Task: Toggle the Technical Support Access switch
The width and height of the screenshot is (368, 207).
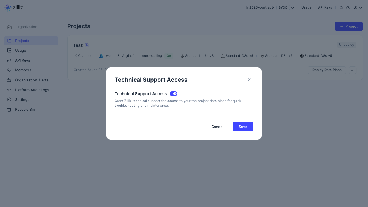Action: [x=173, y=94]
